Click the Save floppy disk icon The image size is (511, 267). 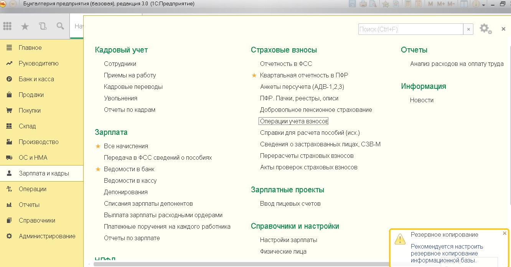352,4
